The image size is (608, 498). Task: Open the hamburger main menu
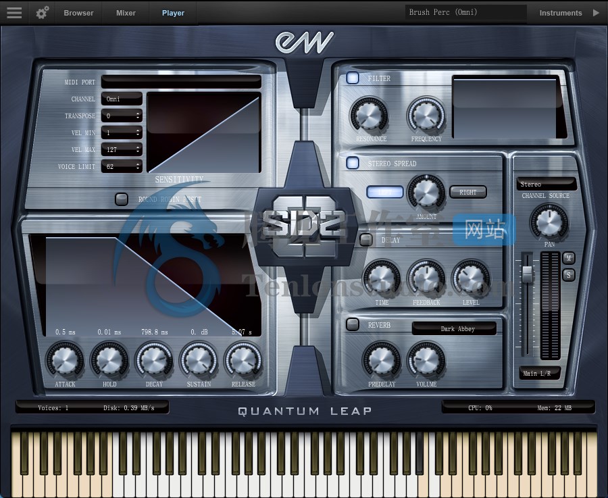tap(14, 12)
